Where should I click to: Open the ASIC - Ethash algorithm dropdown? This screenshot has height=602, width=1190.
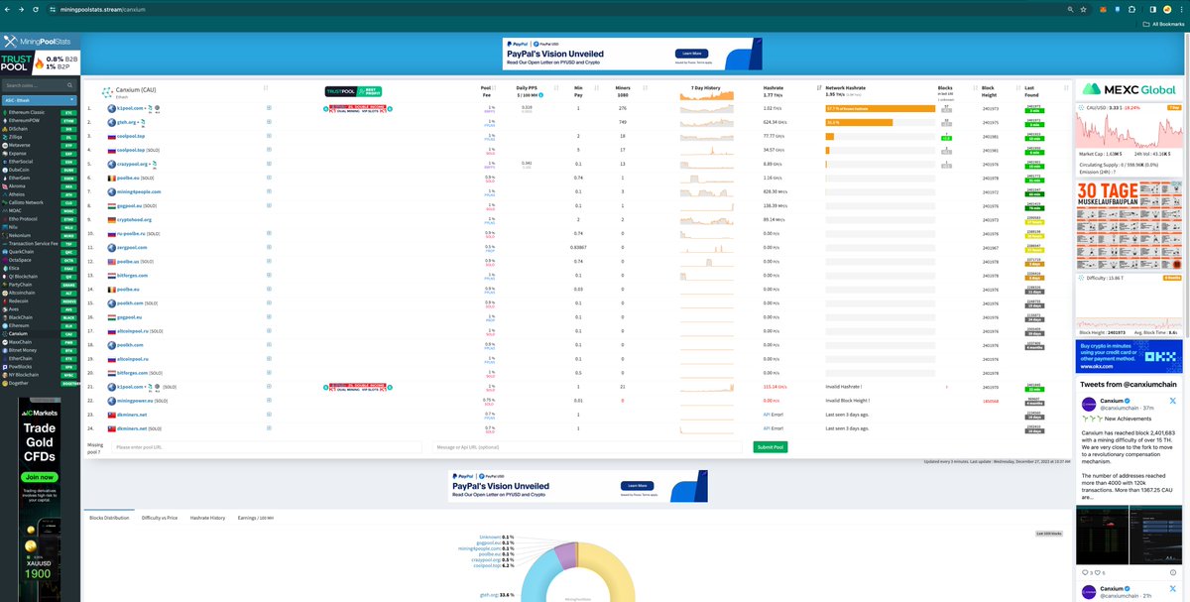click(x=40, y=100)
